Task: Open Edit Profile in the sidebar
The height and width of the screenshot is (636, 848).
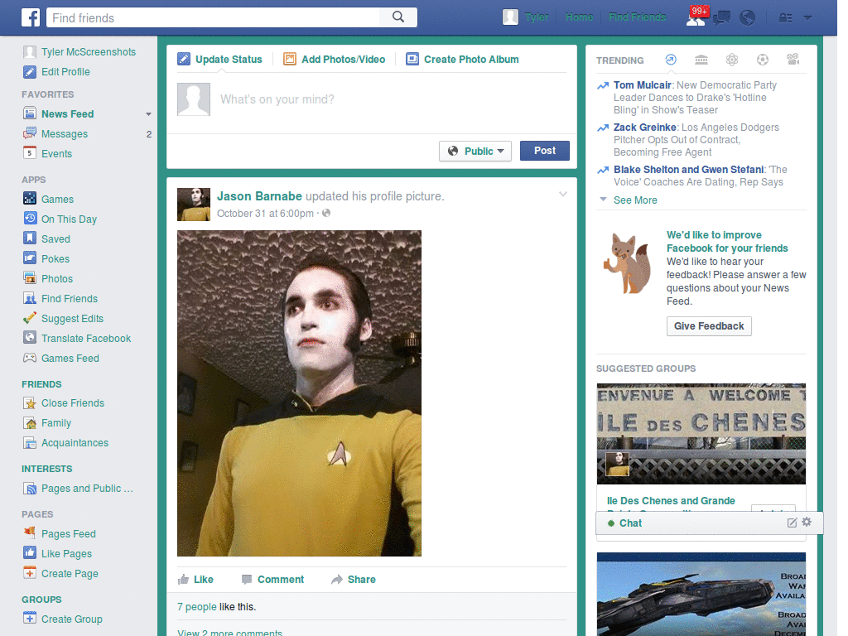Action: (x=65, y=72)
